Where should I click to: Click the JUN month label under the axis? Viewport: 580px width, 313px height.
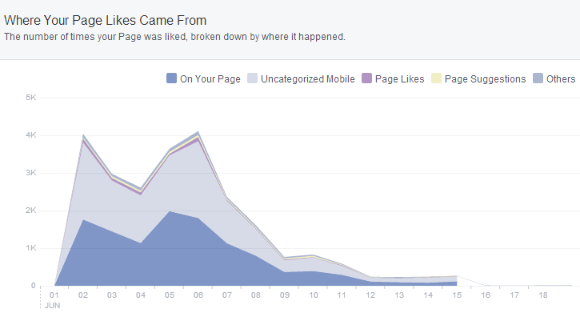(x=52, y=306)
